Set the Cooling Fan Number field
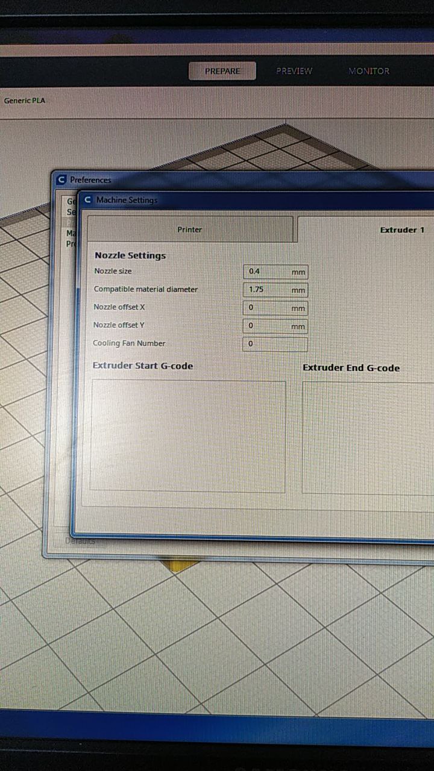434x771 pixels. click(275, 344)
